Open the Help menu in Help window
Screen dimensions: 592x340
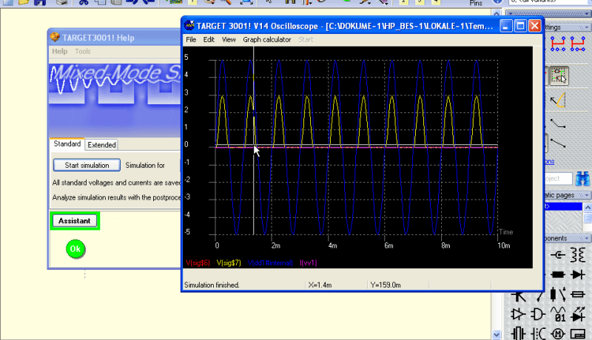(59, 52)
